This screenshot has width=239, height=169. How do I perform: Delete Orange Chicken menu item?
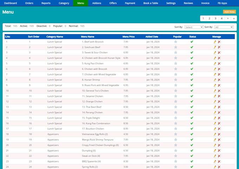(219, 102)
